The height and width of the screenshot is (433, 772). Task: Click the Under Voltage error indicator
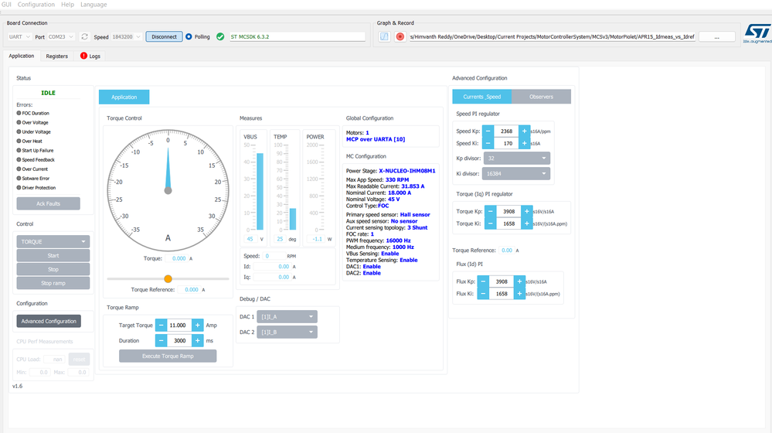click(x=19, y=131)
